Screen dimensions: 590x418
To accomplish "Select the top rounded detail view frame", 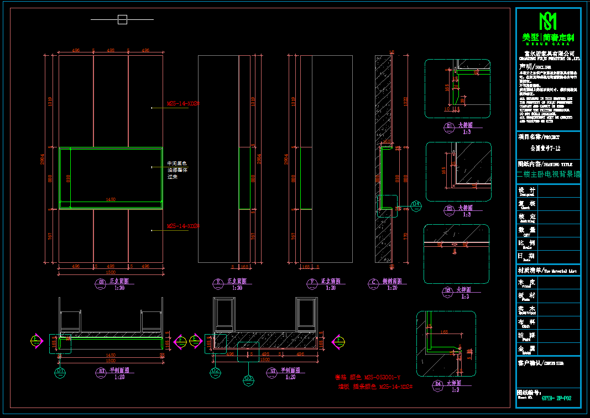I will point(457,88).
